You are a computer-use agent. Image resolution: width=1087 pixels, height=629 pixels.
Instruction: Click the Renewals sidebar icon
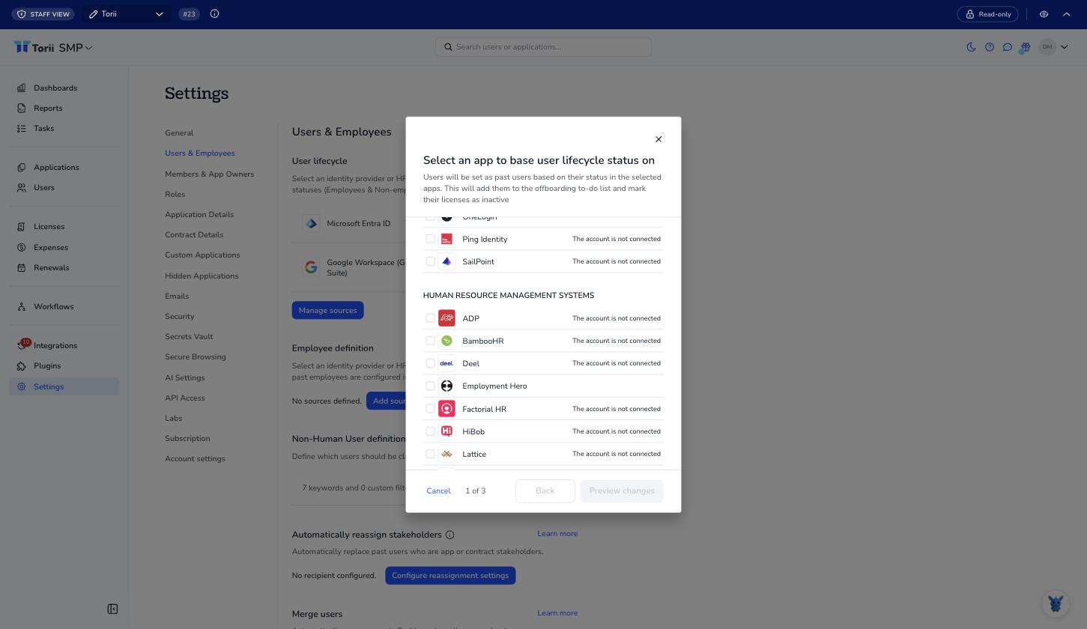click(x=21, y=267)
